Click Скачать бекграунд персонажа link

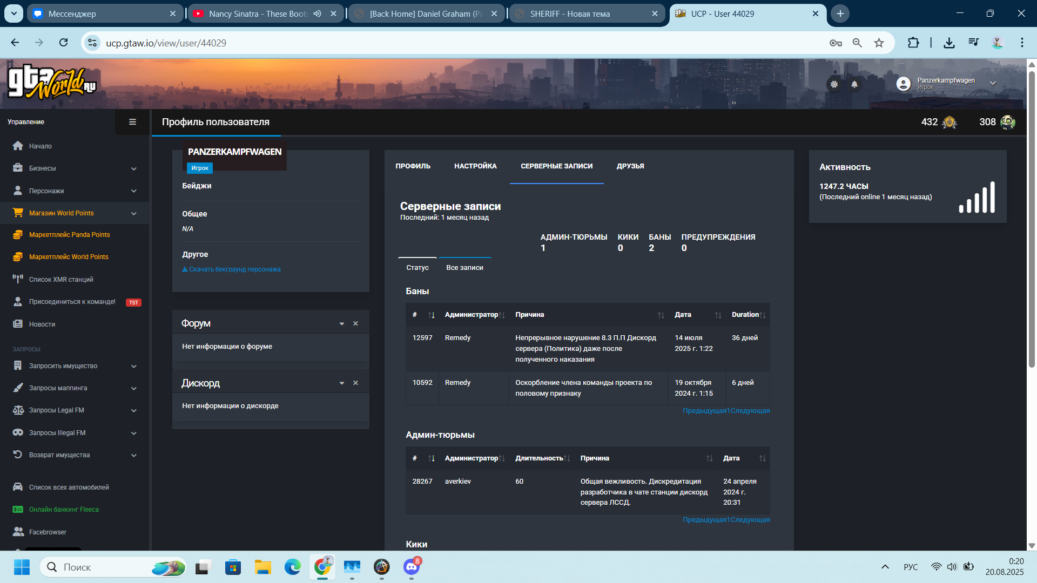(x=231, y=269)
